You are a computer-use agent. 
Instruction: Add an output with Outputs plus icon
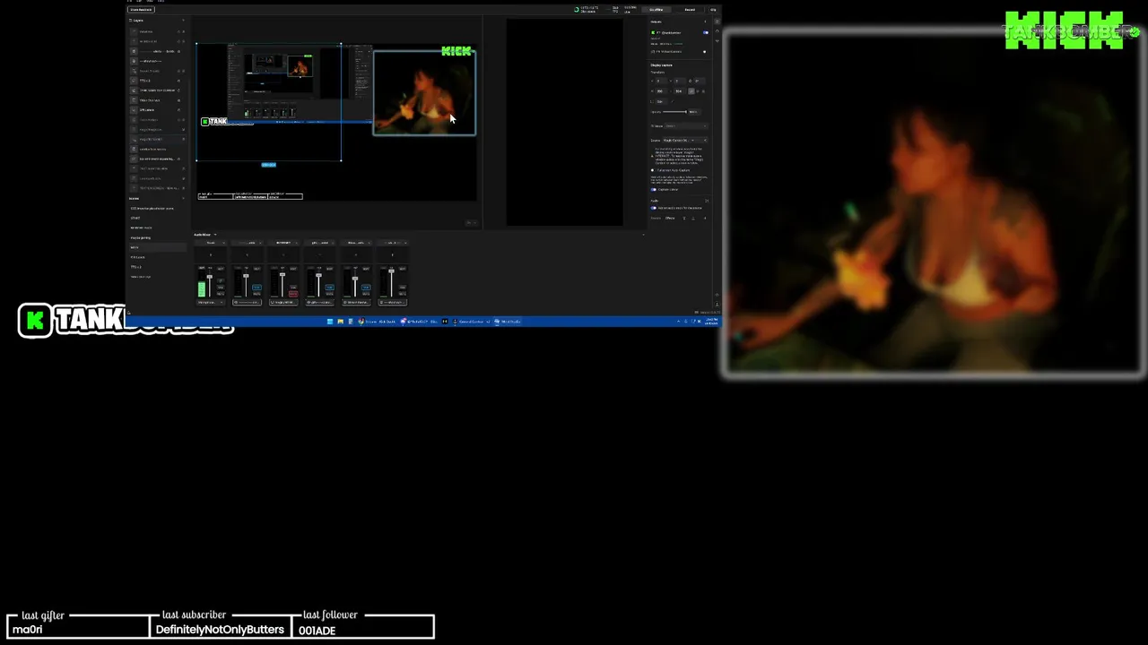tap(705, 21)
